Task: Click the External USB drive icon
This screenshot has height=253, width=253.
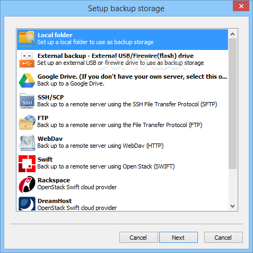Action: tap(27, 60)
